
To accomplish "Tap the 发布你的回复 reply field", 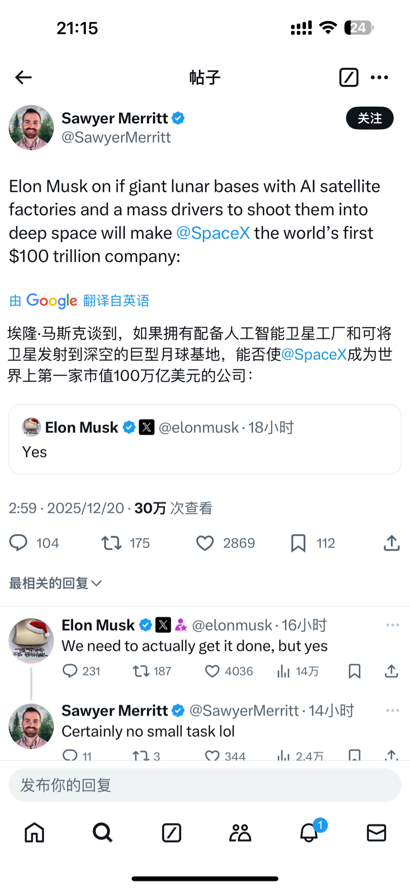I will [205, 785].
